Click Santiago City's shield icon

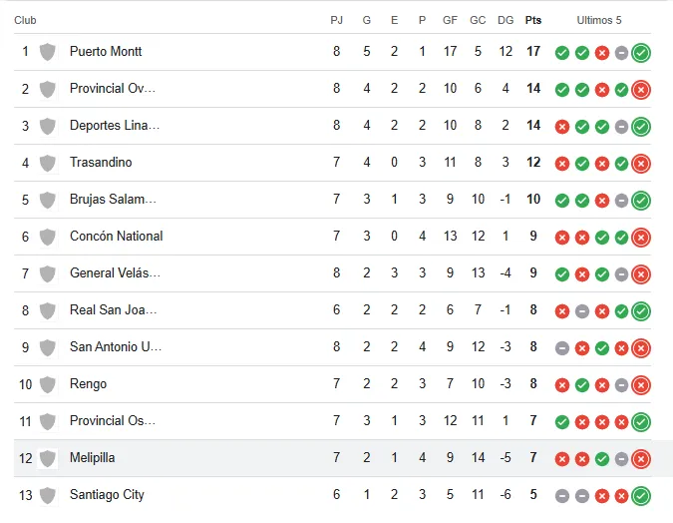click(x=47, y=495)
